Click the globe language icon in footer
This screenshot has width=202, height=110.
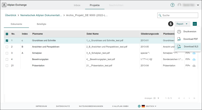139,106
